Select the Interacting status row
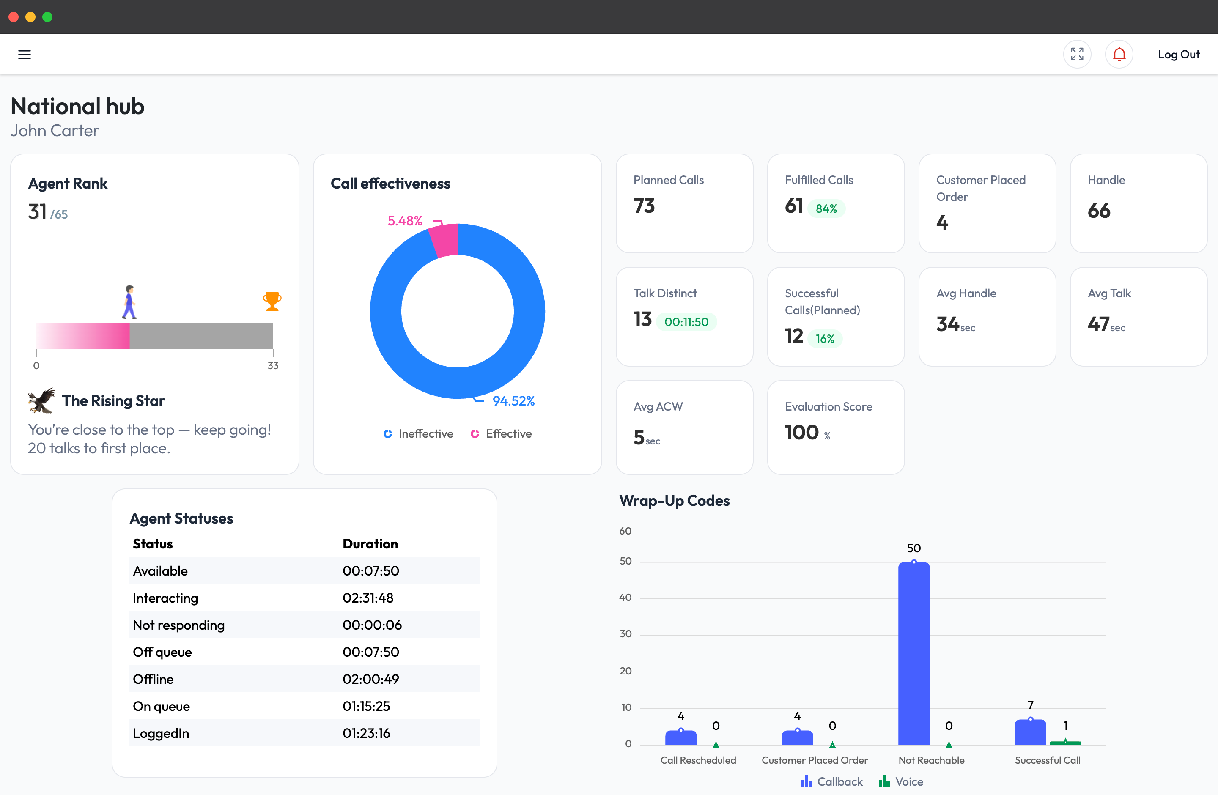Screen dimensions: 1218x795 point(304,598)
